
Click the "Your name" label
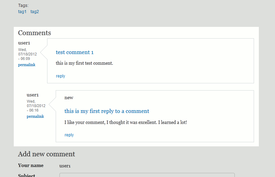tap(31, 166)
